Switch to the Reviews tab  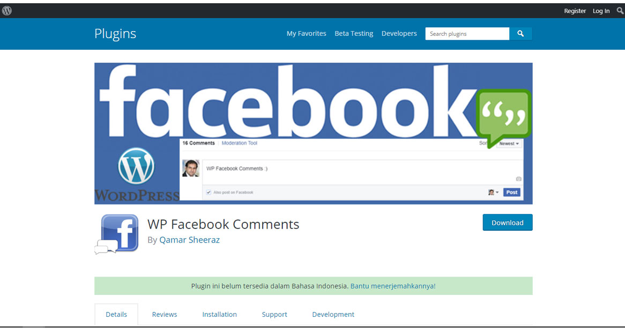pyautogui.click(x=165, y=314)
